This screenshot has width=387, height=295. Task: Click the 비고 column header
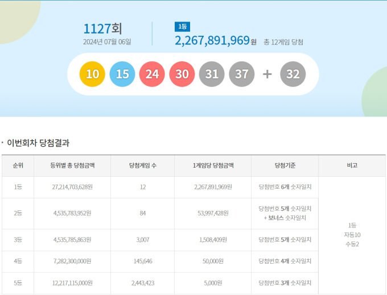(352, 165)
